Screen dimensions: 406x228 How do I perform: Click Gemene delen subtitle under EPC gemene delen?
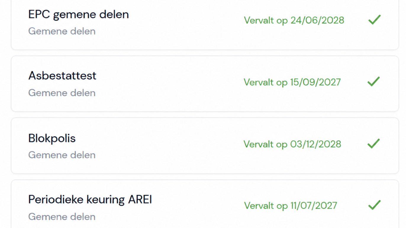click(x=62, y=31)
